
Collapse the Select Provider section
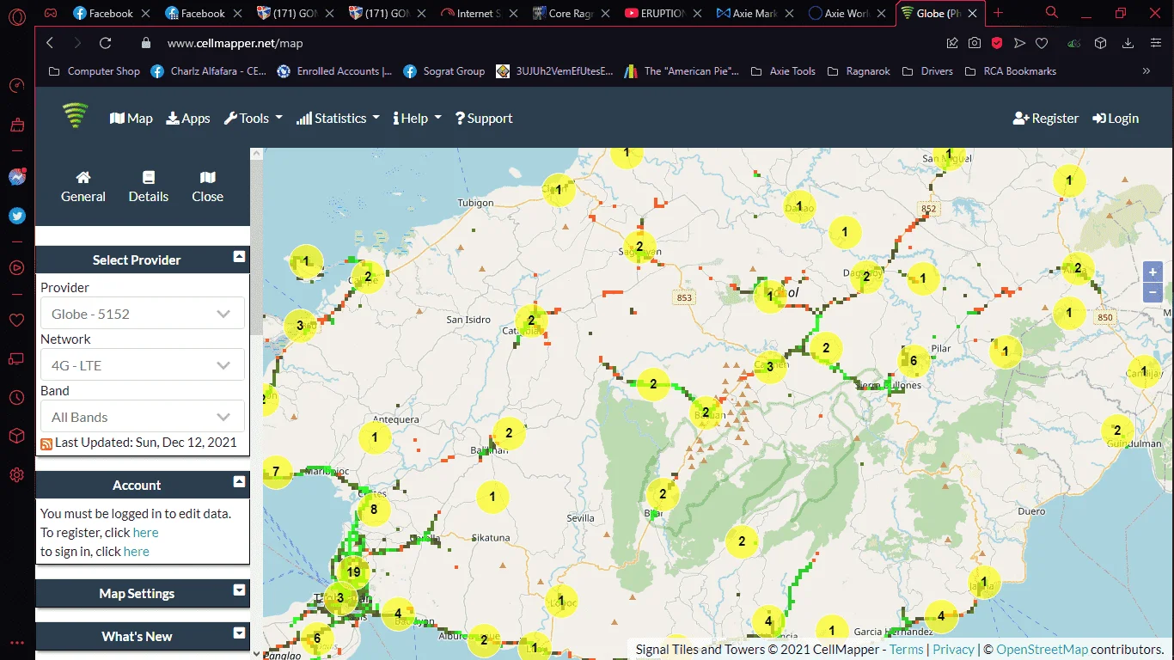(x=239, y=257)
